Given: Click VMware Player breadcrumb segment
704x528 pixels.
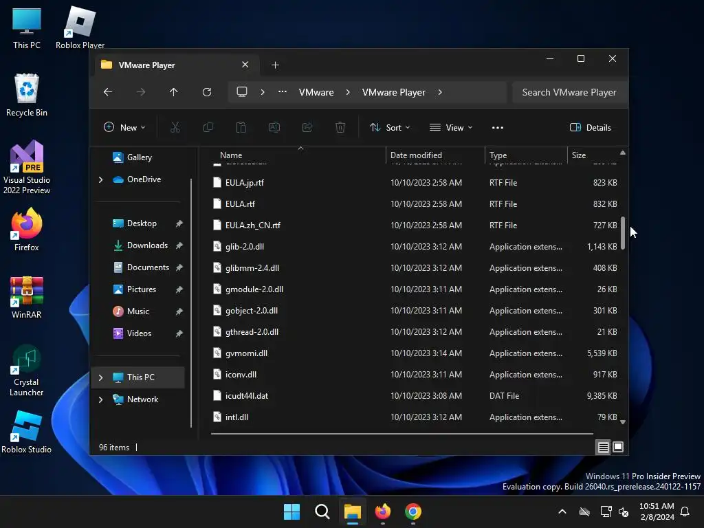Looking at the screenshot, I should point(394,92).
